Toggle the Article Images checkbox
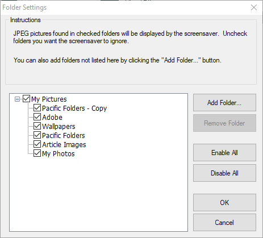 point(37,144)
